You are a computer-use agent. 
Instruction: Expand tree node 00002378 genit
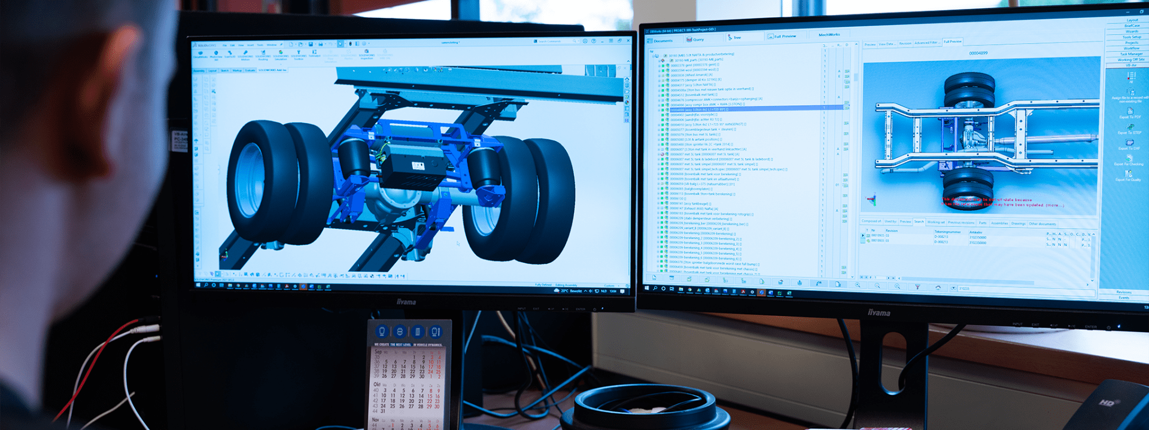click(x=659, y=65)
